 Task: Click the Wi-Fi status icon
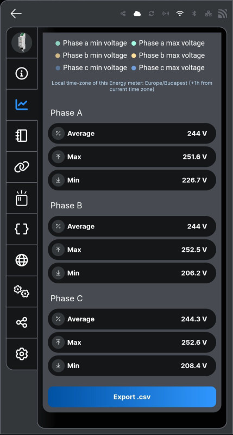[180, 14]
